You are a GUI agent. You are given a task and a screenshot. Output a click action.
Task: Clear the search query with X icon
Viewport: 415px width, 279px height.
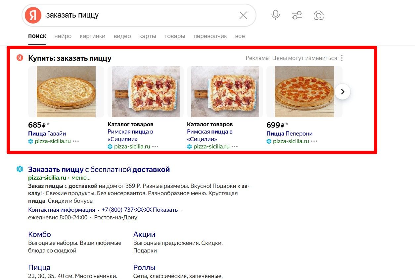(243, 15)
